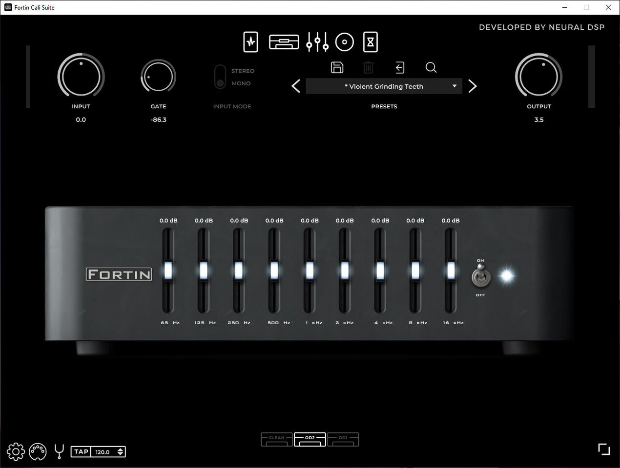The width and height of the screenshot is (620, 468).
Task: Click the 250 Hz EQ slider
Action: pyautogui.click(x=239, y=271)
